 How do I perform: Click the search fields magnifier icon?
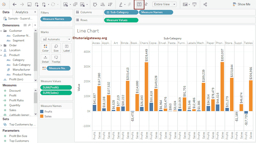(29, 25)
